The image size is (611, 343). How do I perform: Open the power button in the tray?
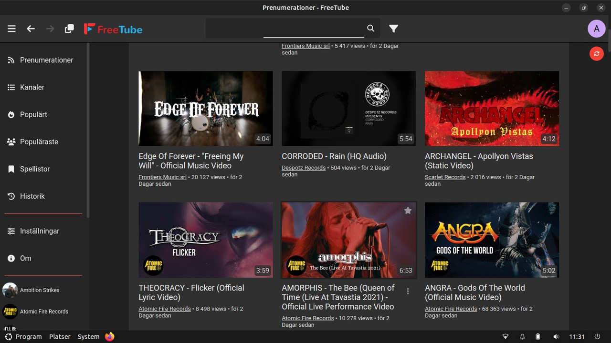[597, 337]
